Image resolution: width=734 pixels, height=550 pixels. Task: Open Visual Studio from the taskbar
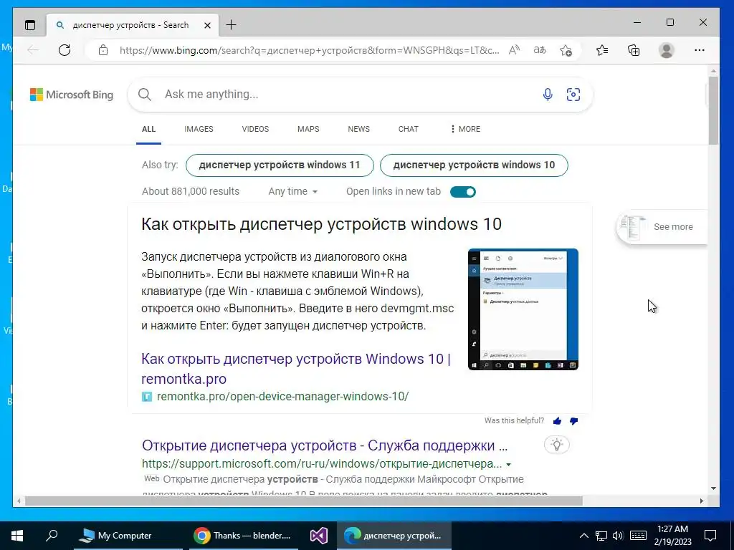319,536
